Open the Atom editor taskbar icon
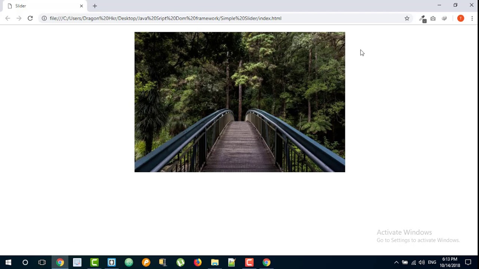Image resolution: width=479 pixels, height=269 pixels. tap(129, 262)
